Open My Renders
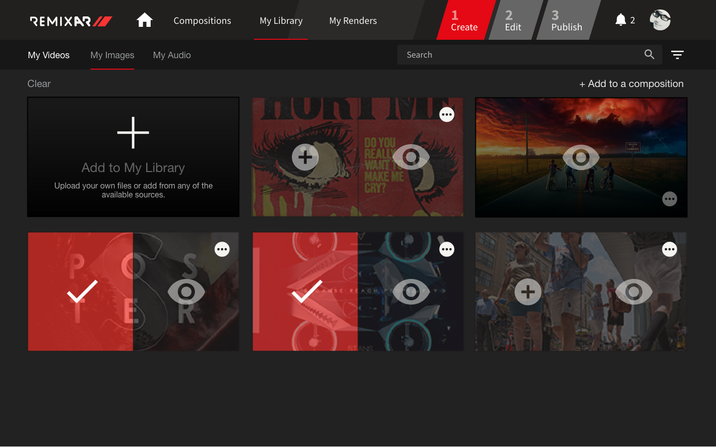716x447 pixels. pos(353,21)
